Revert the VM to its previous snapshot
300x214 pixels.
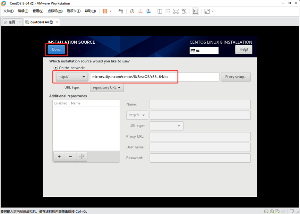(140, 11)
